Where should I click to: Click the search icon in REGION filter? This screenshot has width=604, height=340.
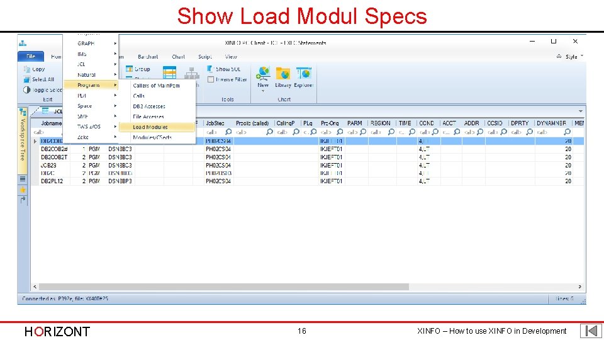coord(391,132)
